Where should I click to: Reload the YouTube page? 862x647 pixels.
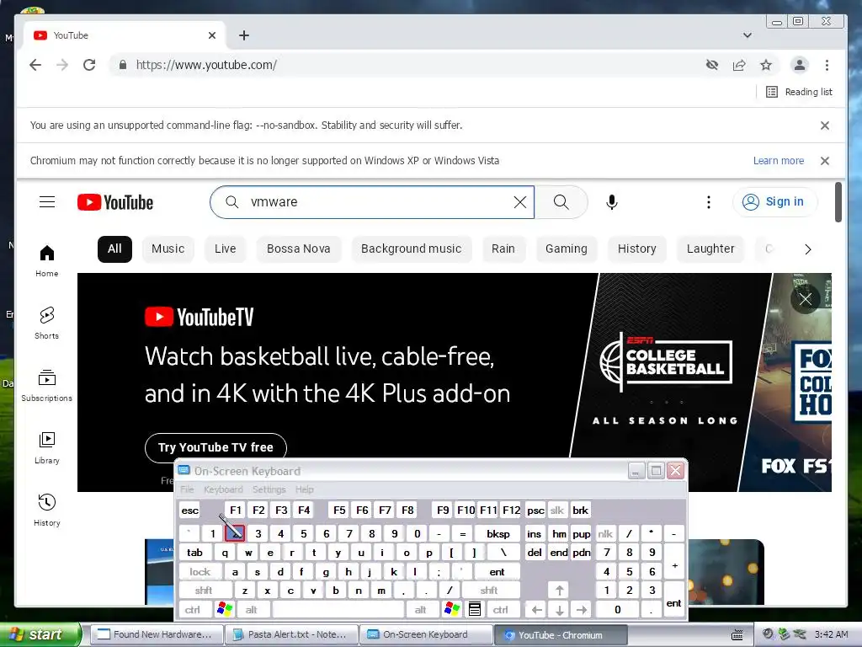[89, 65]
